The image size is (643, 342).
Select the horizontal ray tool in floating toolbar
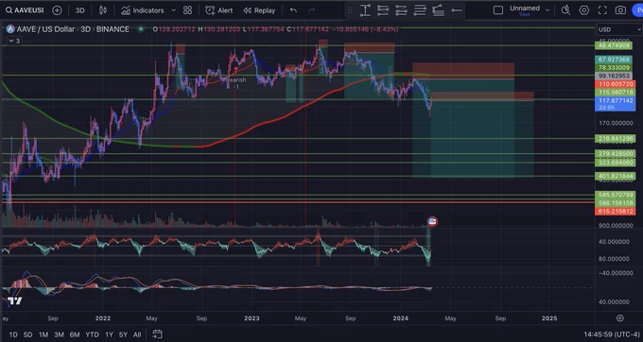(x=456, y=10)
